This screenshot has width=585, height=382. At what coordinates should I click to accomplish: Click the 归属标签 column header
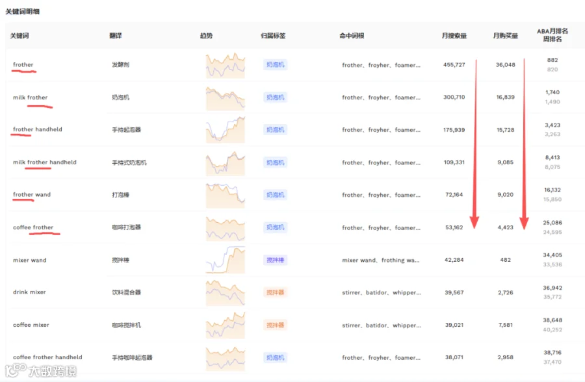[x=273, y=36]
